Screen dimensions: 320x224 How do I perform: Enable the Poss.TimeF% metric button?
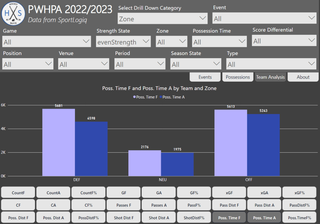point(300,218)
